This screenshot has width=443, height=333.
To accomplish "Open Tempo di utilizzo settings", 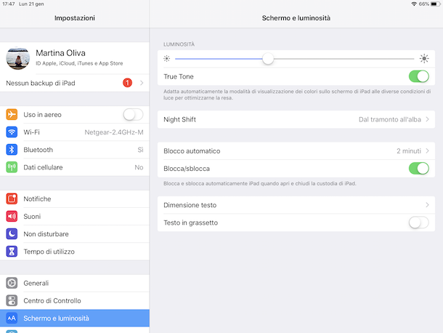I will pyautogui.click(x=75, y=252).
